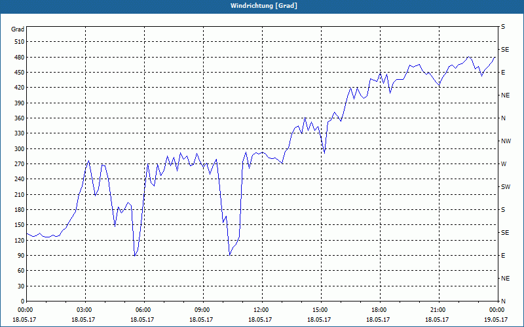
Task: Click the 30 degree axis label
Action: point(21,286)
